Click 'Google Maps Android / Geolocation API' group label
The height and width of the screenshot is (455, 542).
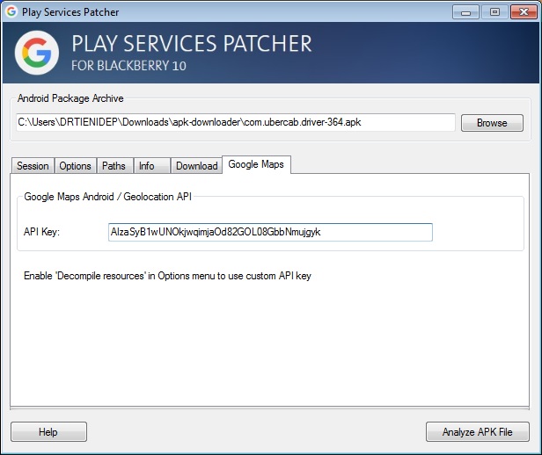(x=108, y=197)
